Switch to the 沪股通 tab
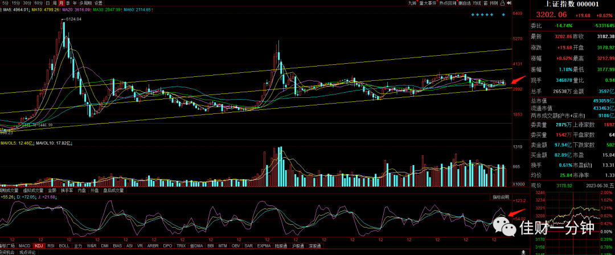The height and width of the screenshot is (255, 615). pyautogui.click(x=298, y=246)
